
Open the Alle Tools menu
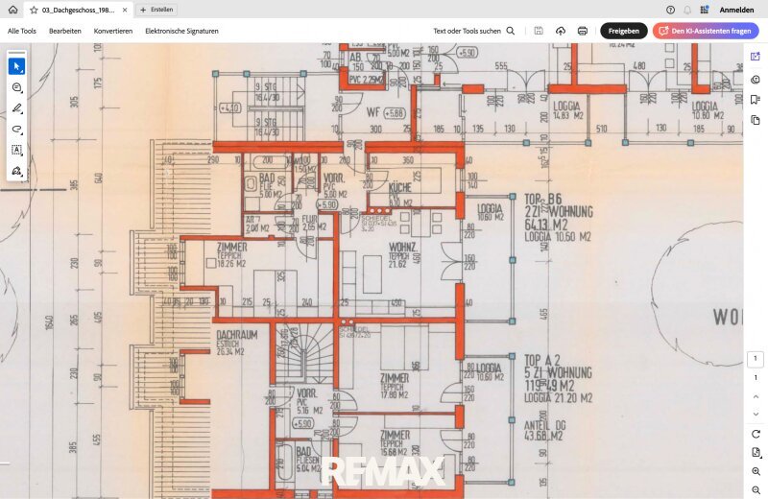click(22, 31)
